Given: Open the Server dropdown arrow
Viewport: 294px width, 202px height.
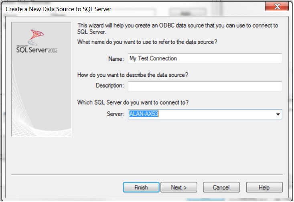Looking at the screenshot, I should tap(278, 114).
